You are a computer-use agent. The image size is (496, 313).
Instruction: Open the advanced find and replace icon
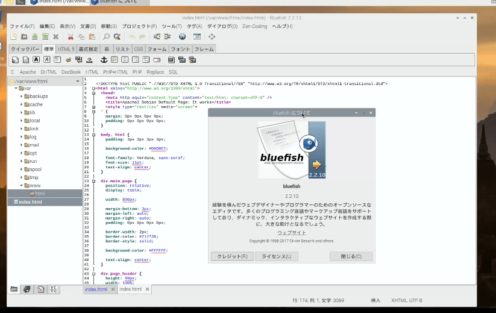tap(117, 37)
